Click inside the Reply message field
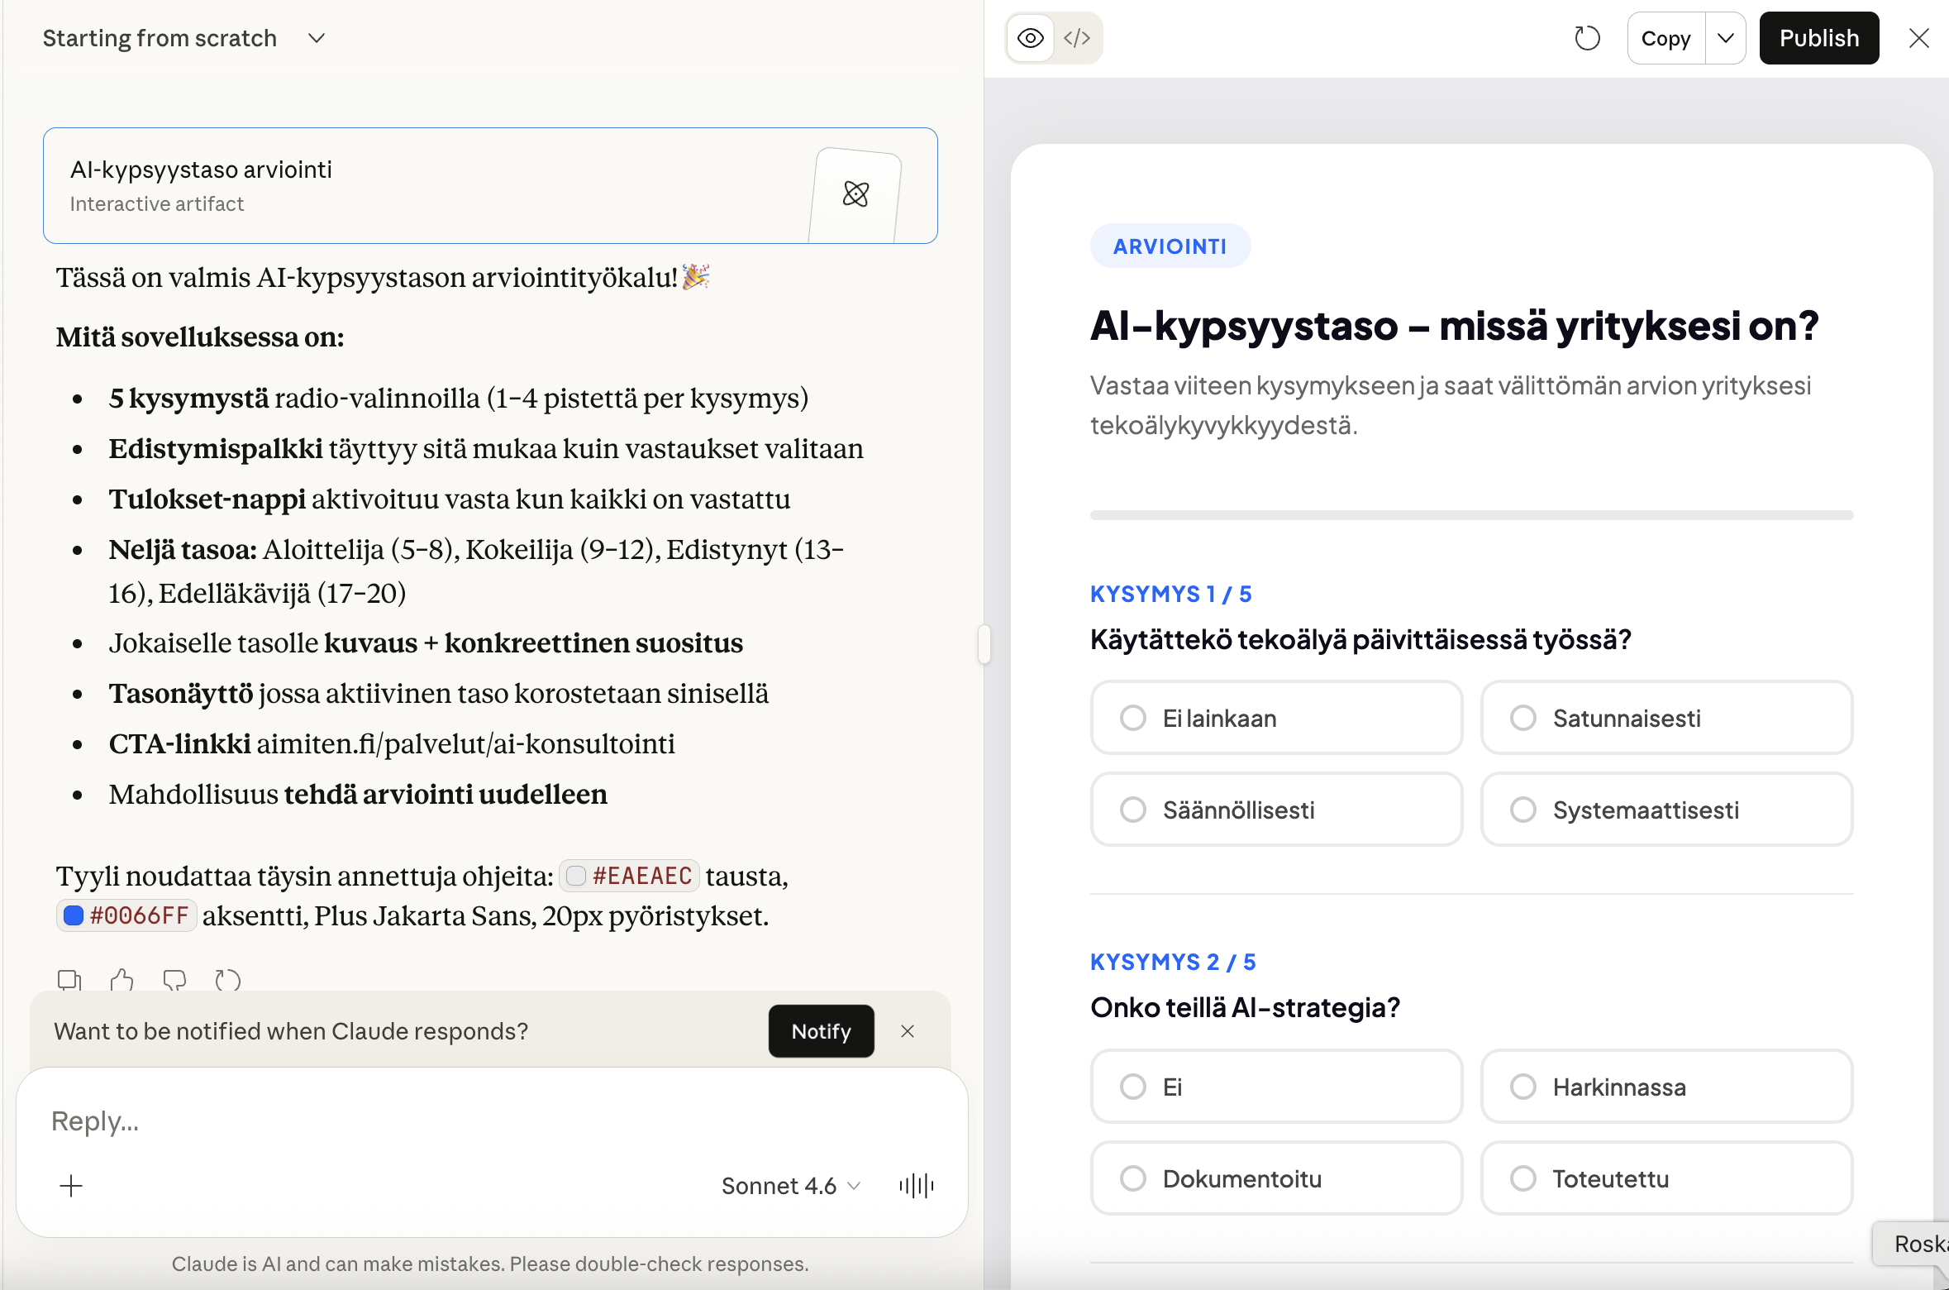 [331, 1120]
